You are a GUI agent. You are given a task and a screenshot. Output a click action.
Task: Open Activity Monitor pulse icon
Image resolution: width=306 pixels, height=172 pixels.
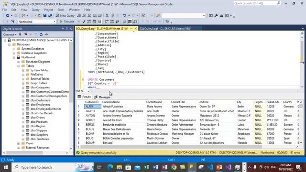(x=46, y=34)
